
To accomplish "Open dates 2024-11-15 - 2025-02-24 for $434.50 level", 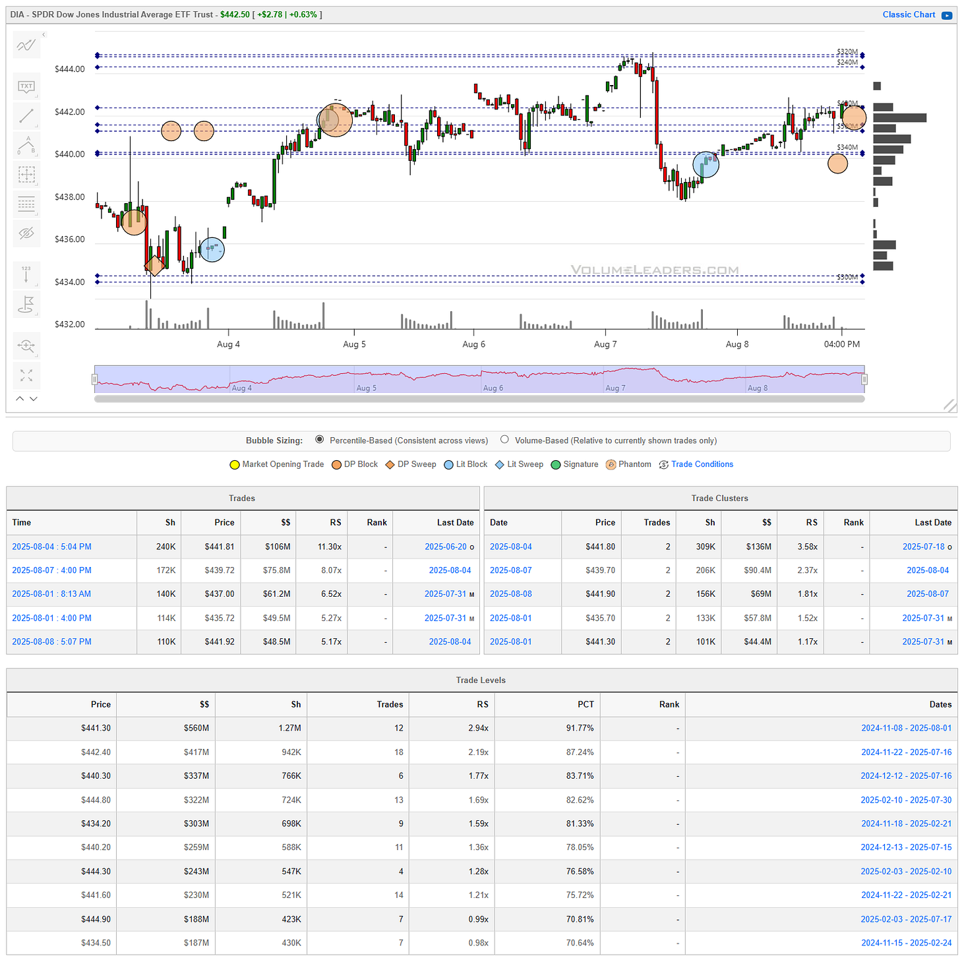I will tap(907, 943).
